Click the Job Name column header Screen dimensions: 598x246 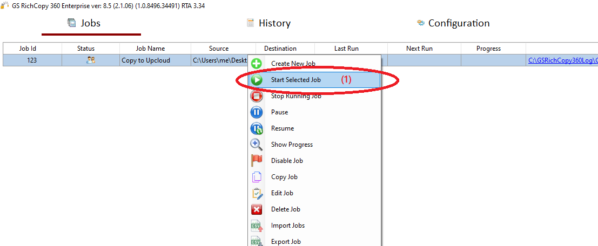point(150,49)
